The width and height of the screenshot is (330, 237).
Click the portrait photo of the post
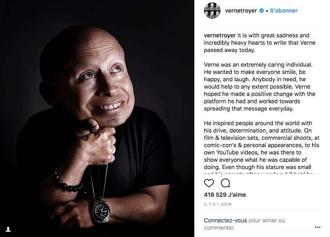pyautogui.click(x=97, y=118)
